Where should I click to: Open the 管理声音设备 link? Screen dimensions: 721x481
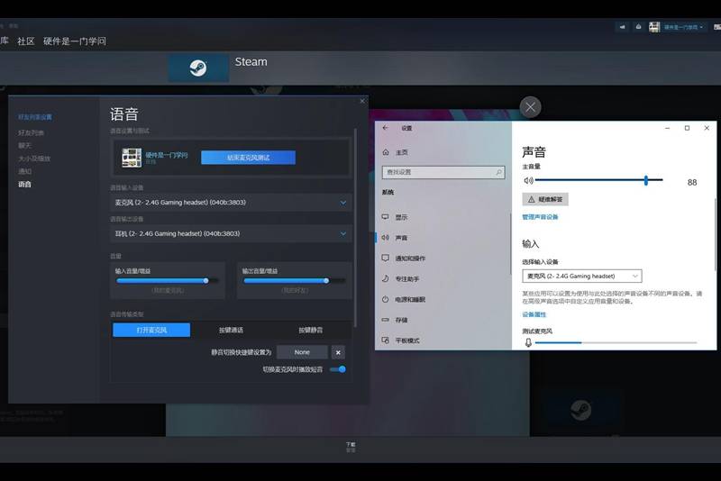(540, 217)
